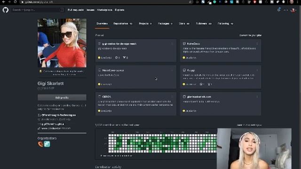301x169 pixels.
Task: Click the Edit profile button
Action: coord(62,98)
